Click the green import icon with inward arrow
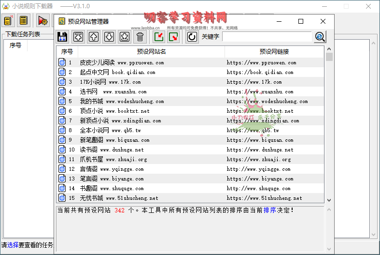The height and width of the screenshot is (255, 380). [159, 37]
